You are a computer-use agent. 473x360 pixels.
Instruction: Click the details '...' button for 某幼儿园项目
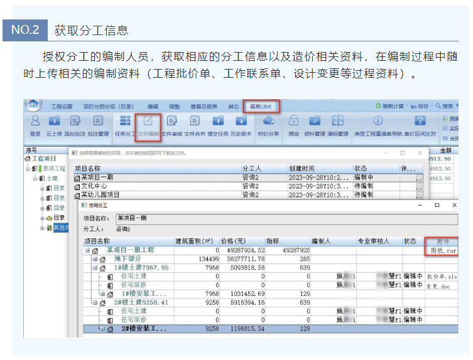(419, 196)
